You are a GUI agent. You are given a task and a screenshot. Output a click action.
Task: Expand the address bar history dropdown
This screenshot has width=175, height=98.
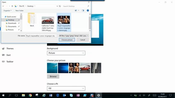pyautogui.click(x=57, y=6)
